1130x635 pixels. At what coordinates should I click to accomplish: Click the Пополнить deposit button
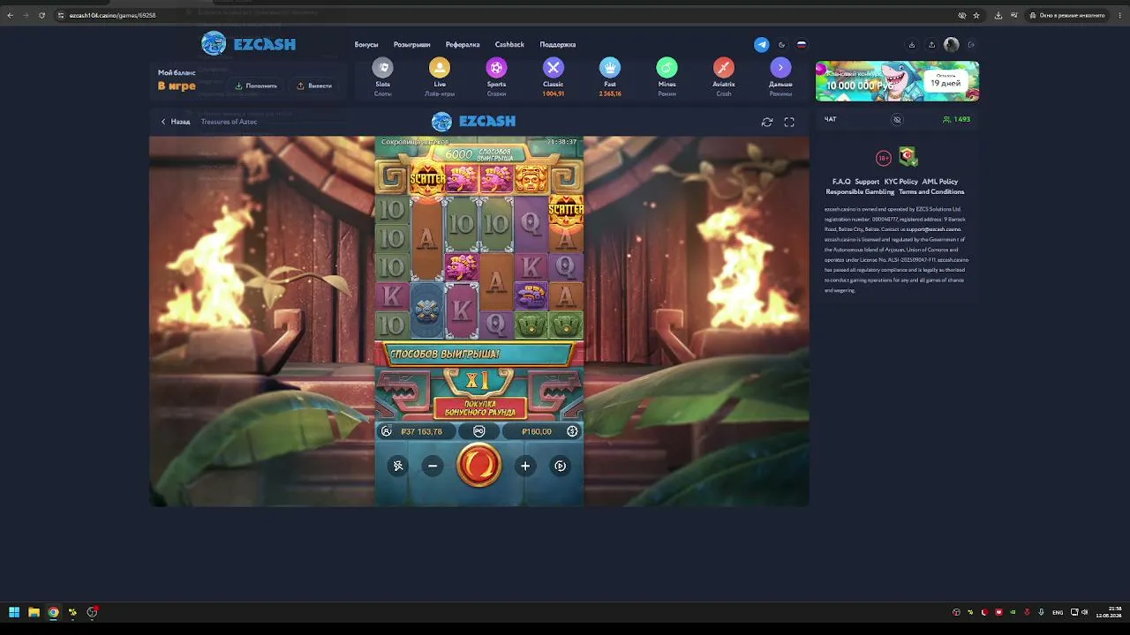pyautogui.click(x=256, y=86)
